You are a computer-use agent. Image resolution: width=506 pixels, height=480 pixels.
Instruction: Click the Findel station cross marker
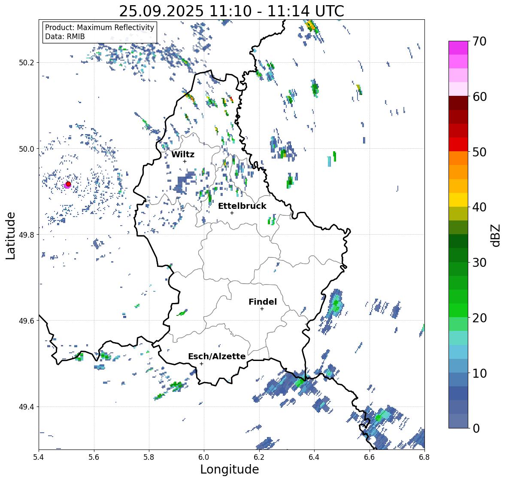(x=262, y=309)
